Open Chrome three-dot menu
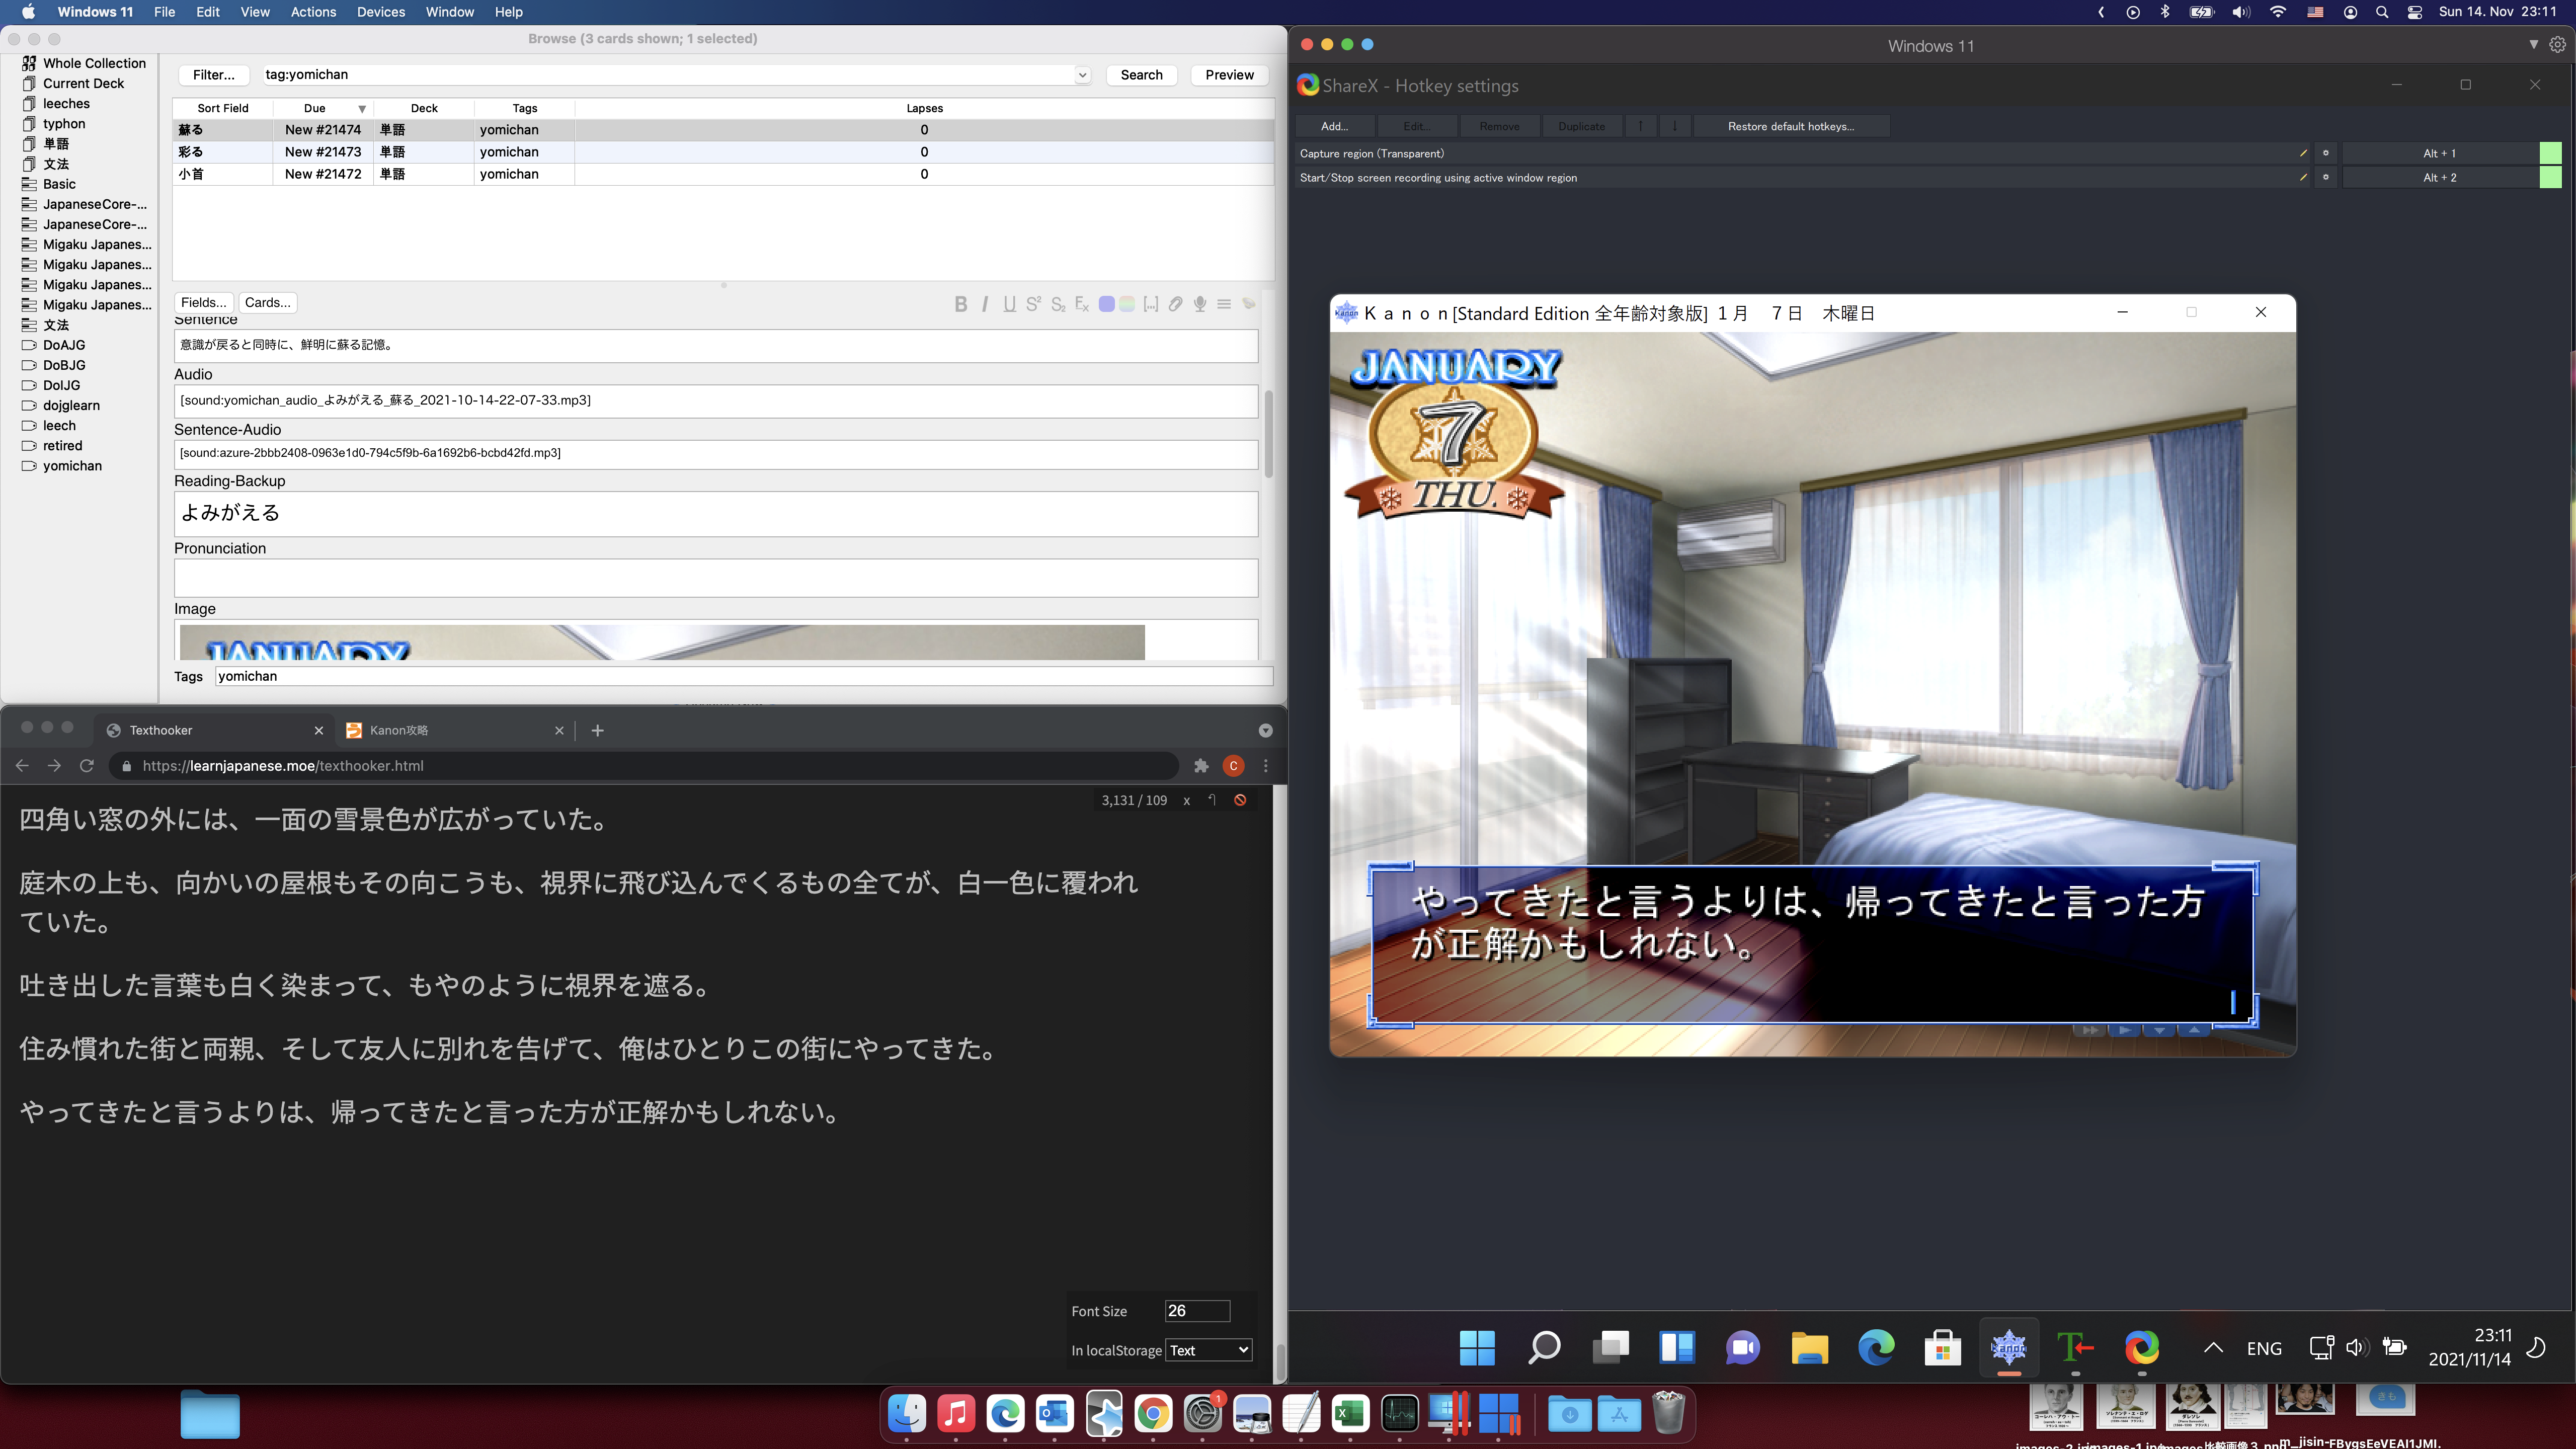 coord(1266,766)
